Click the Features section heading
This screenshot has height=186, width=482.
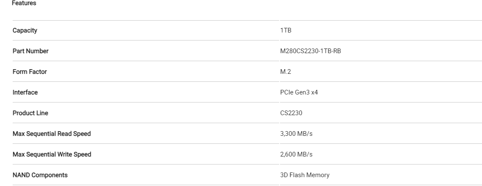tap(24, 3)
